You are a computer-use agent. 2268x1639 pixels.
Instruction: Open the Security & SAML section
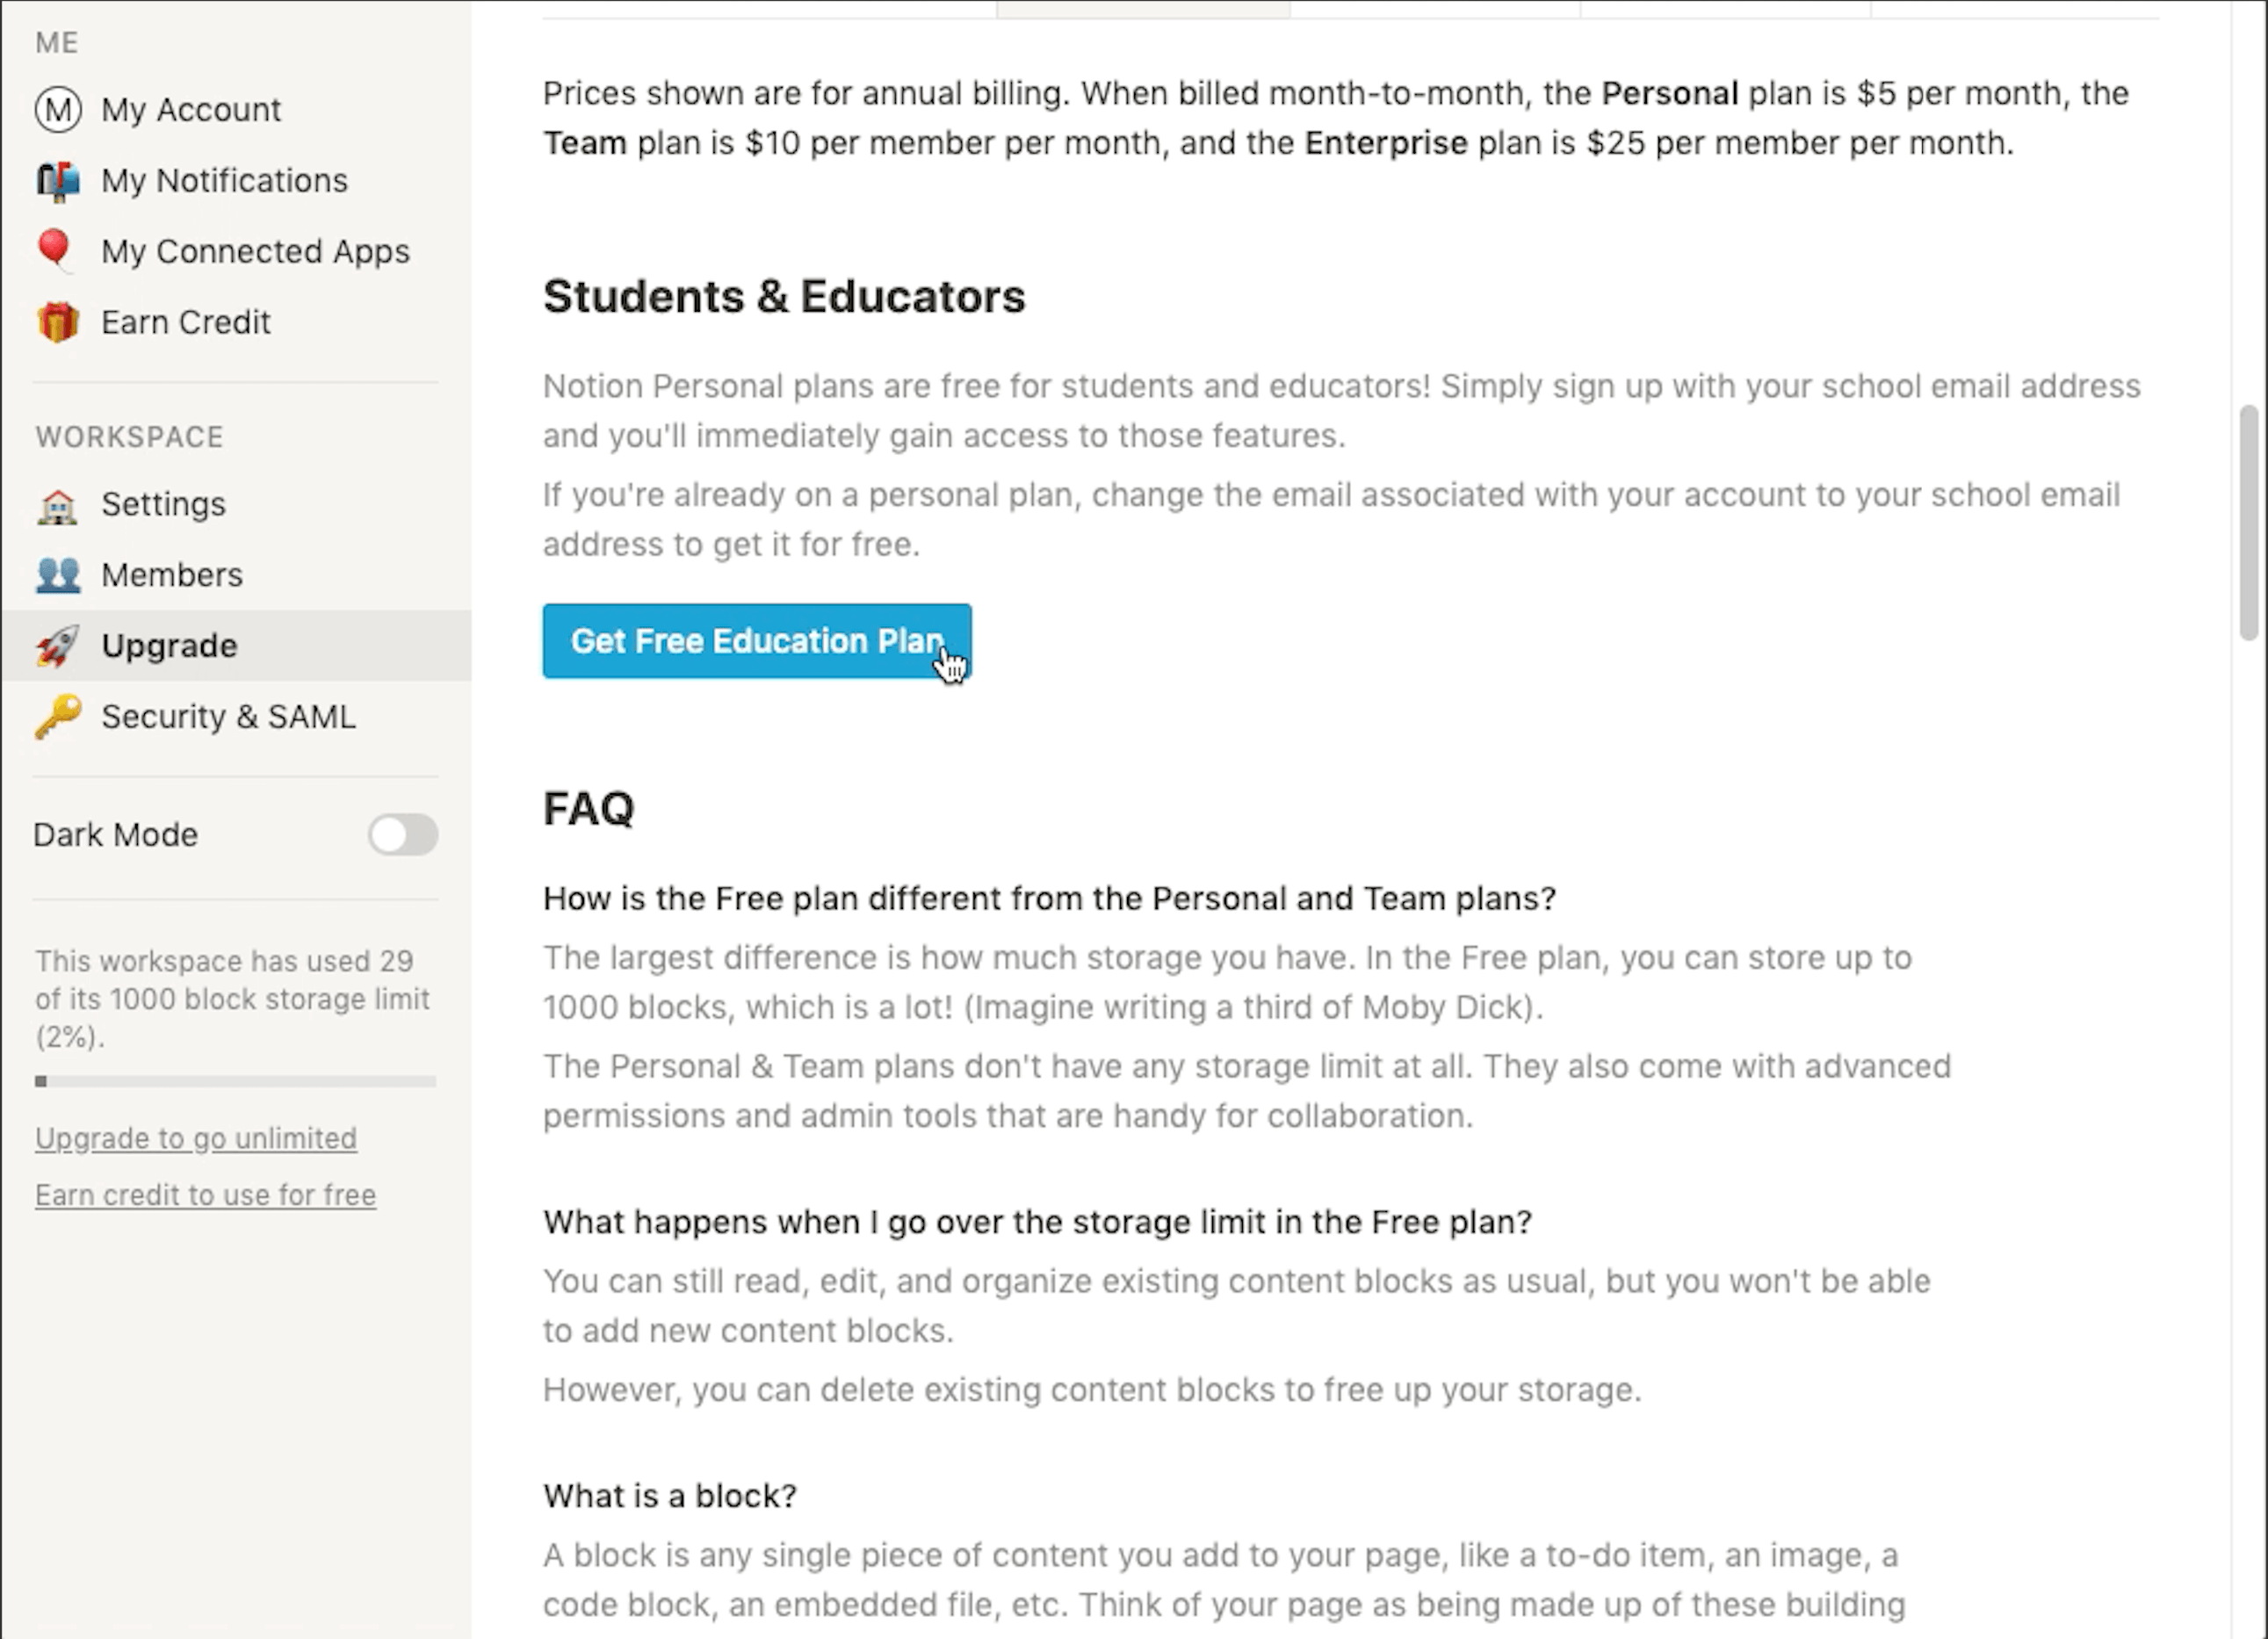(236, 717)
